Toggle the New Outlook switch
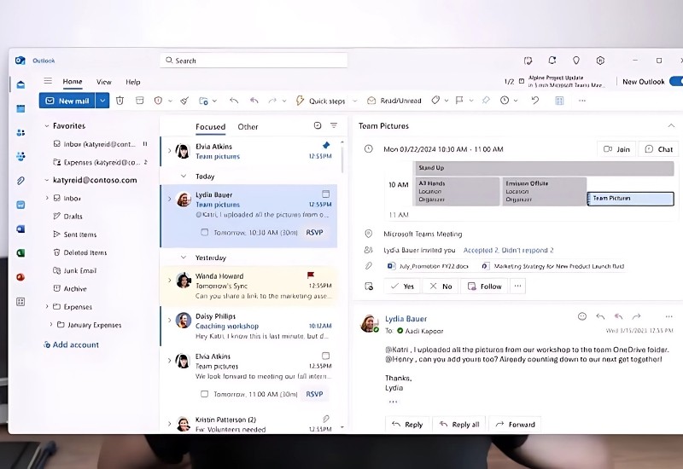This screenshot has height=469, width=683. (676, 81)
